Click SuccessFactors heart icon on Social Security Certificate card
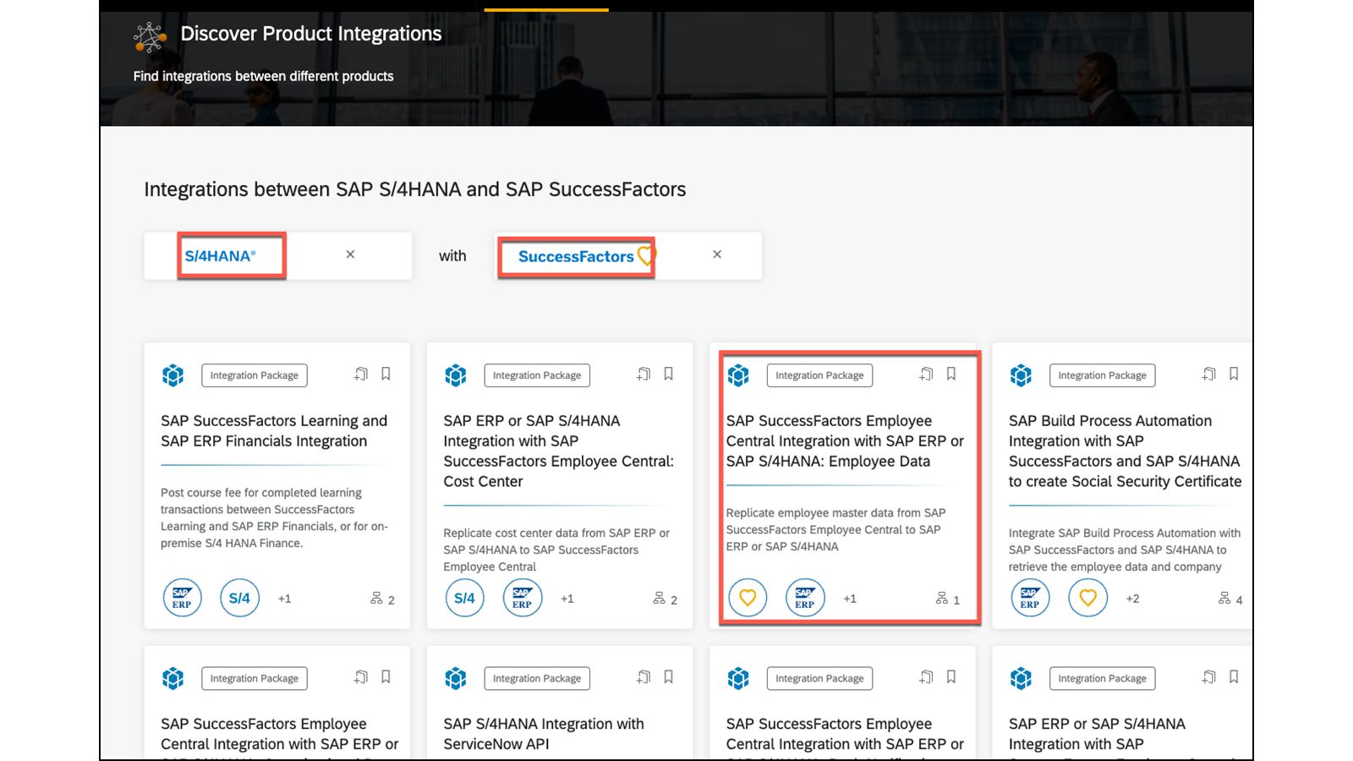This screenshot has width=1353, height=761. [x=1087, y=598]
